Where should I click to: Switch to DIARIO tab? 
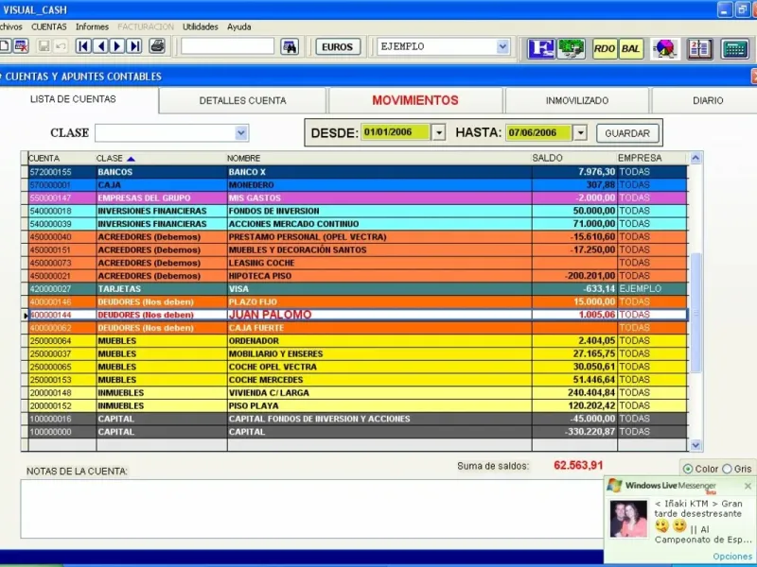click(x=705, y=101)
